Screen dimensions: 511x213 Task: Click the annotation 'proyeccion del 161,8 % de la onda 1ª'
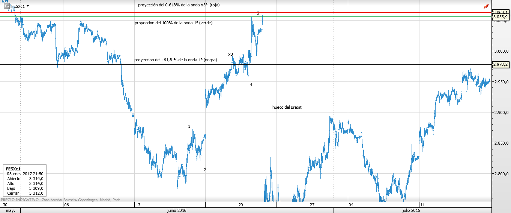(x=170, y=60)
